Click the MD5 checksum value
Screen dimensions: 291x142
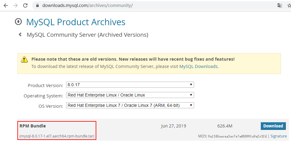point(237,136)
